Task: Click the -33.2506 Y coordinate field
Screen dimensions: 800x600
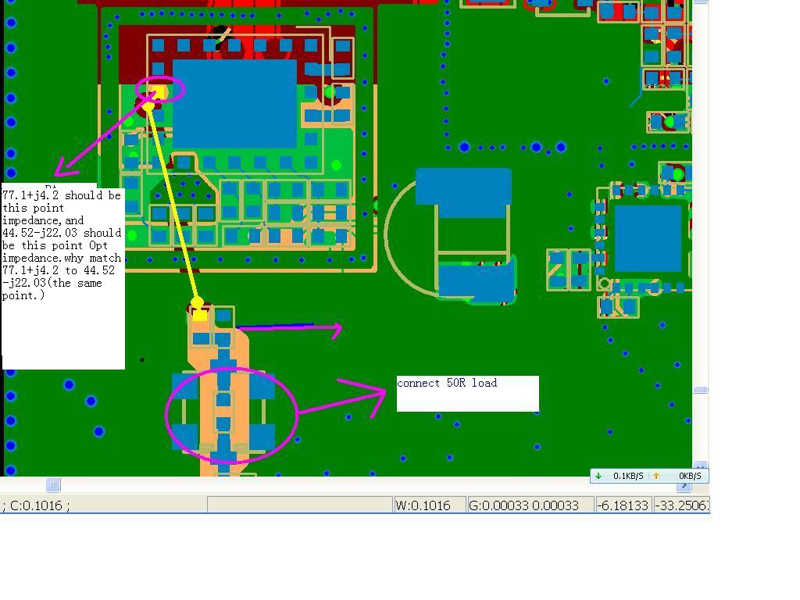Action: coord(681,505)
